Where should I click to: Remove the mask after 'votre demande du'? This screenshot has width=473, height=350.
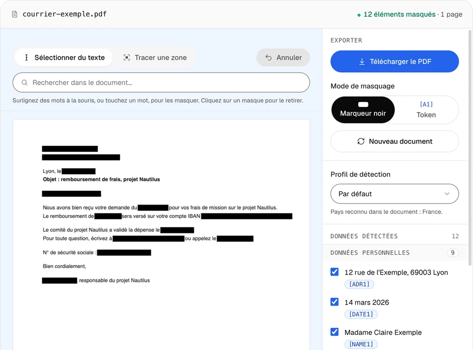153,208
